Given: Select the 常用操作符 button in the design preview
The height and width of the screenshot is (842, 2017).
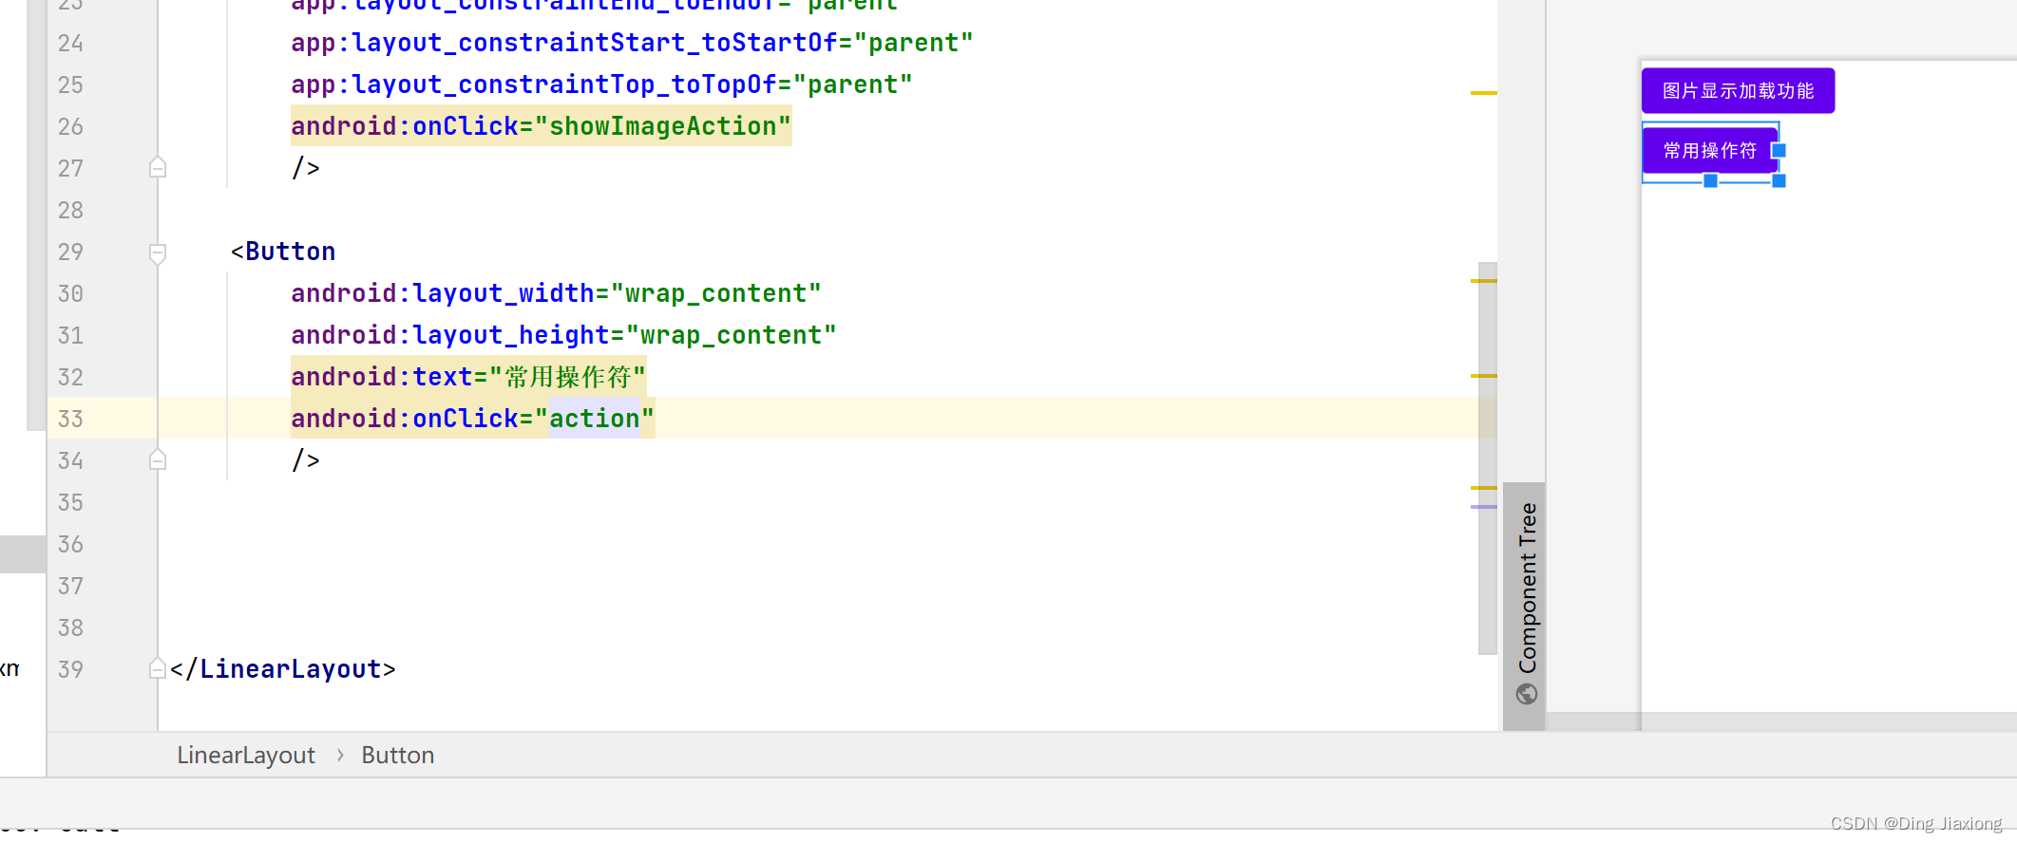Looking at the screenshot, I should (x=1709, y=151).
